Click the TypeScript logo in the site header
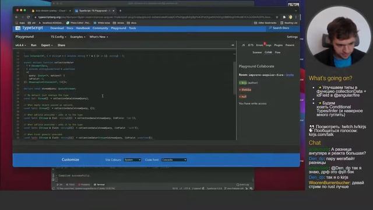373x210 pixels. [x=29, y=28]
